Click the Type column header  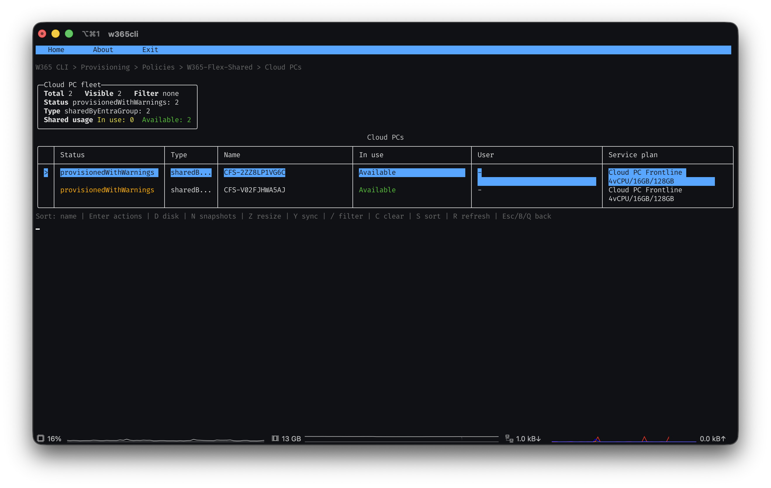tap(179, 155)
